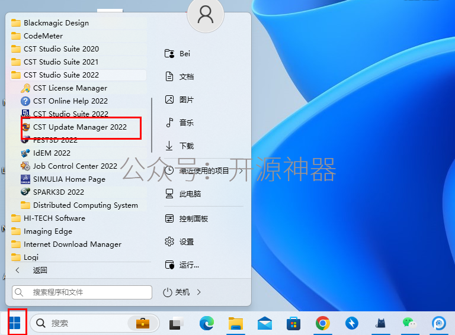Image resolution: width=455 pixels, height=335 pixels.
Task: Open Mail app from taskbar
Action: pyautogui.click(x=265, y=323)
